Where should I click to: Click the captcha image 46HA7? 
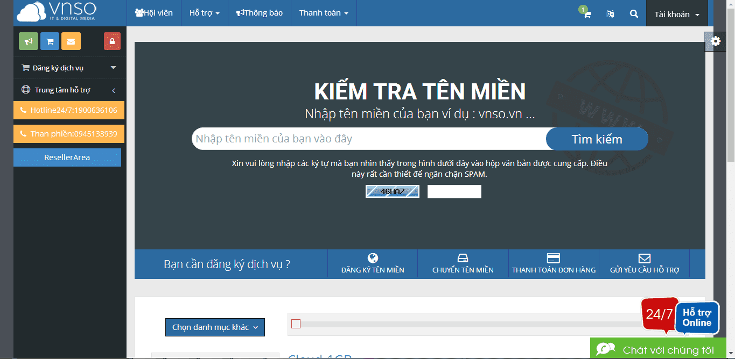(393, 191)
